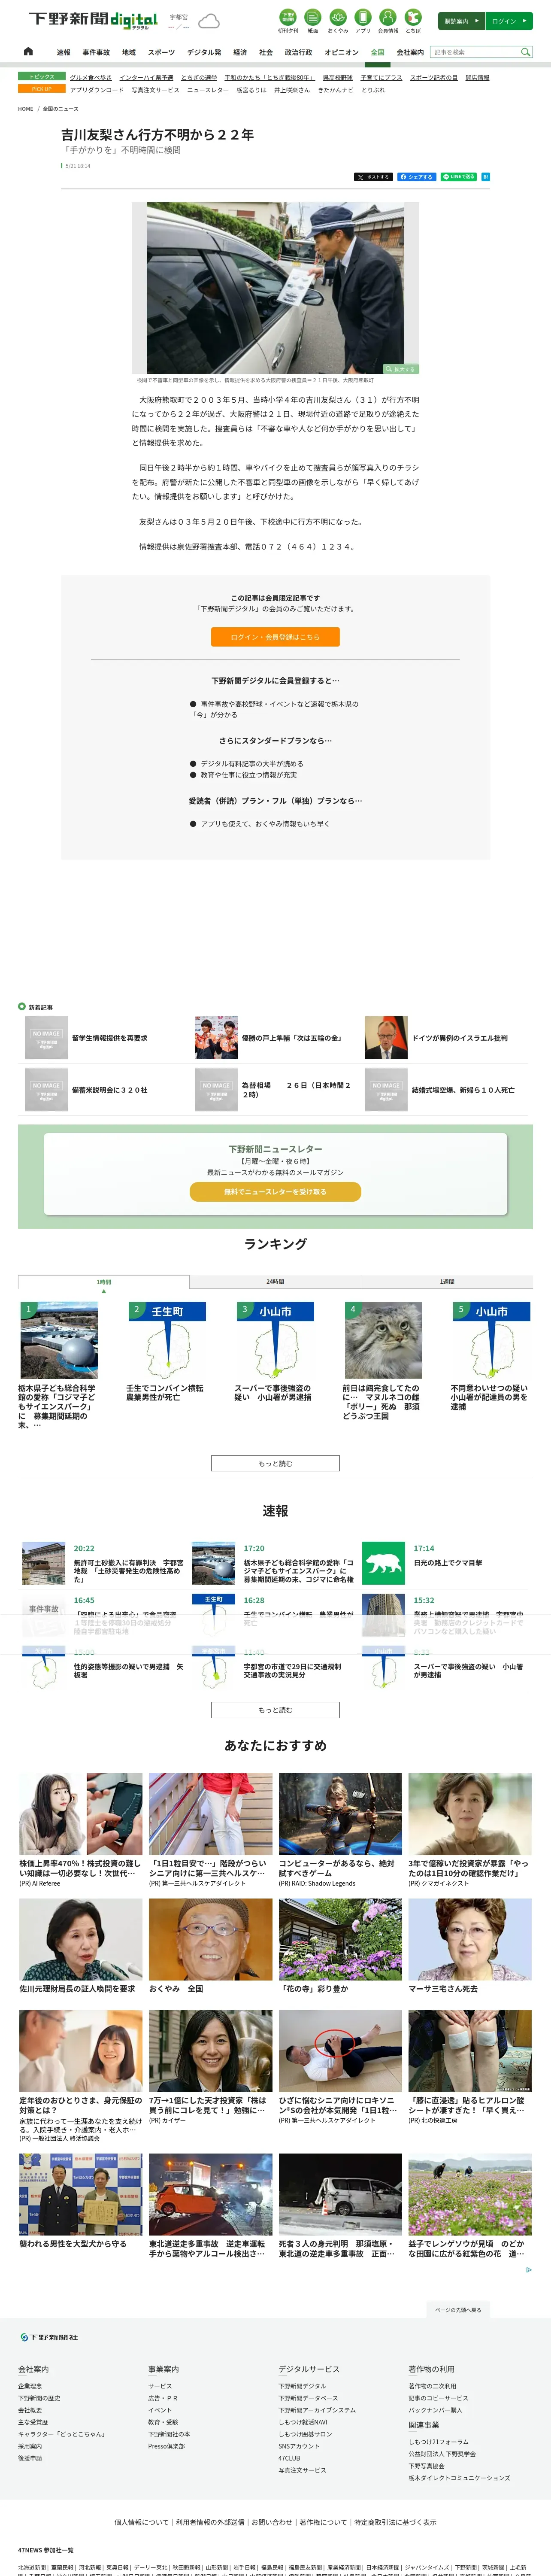Viewport: 551px width, 2576px height.
Task: Click ページの先頭へ戻る button
Action: coord(458,2310)
